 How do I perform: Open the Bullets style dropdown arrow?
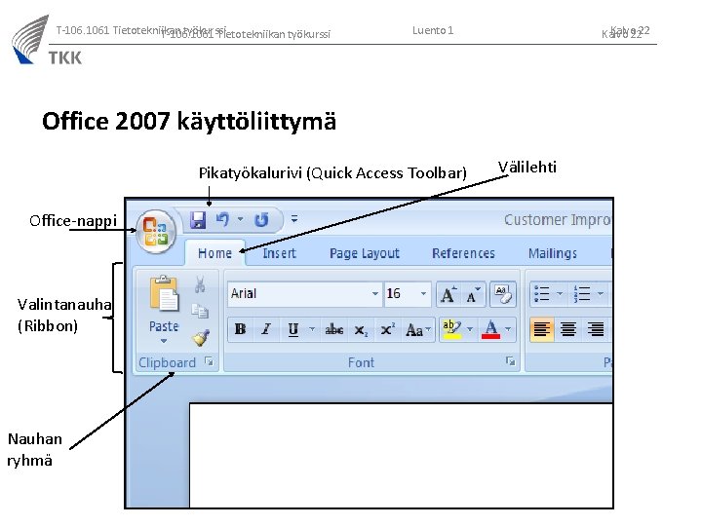click(x=560, y=294)
